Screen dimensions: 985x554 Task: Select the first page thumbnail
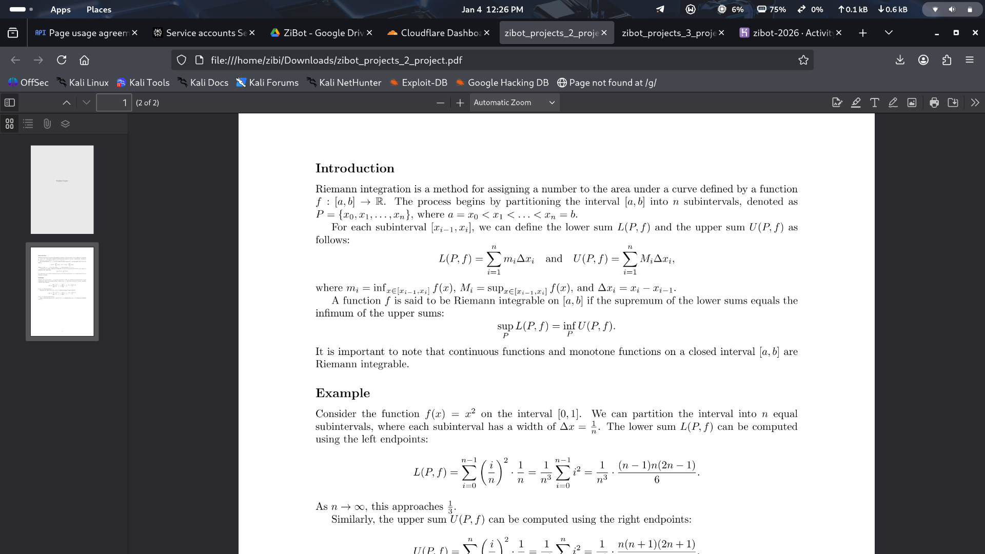pyautogui.click(x=62, y=190)
